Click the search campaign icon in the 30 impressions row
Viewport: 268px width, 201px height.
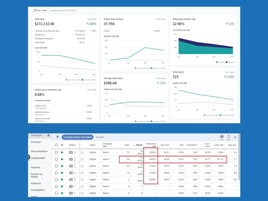[71, 159]
